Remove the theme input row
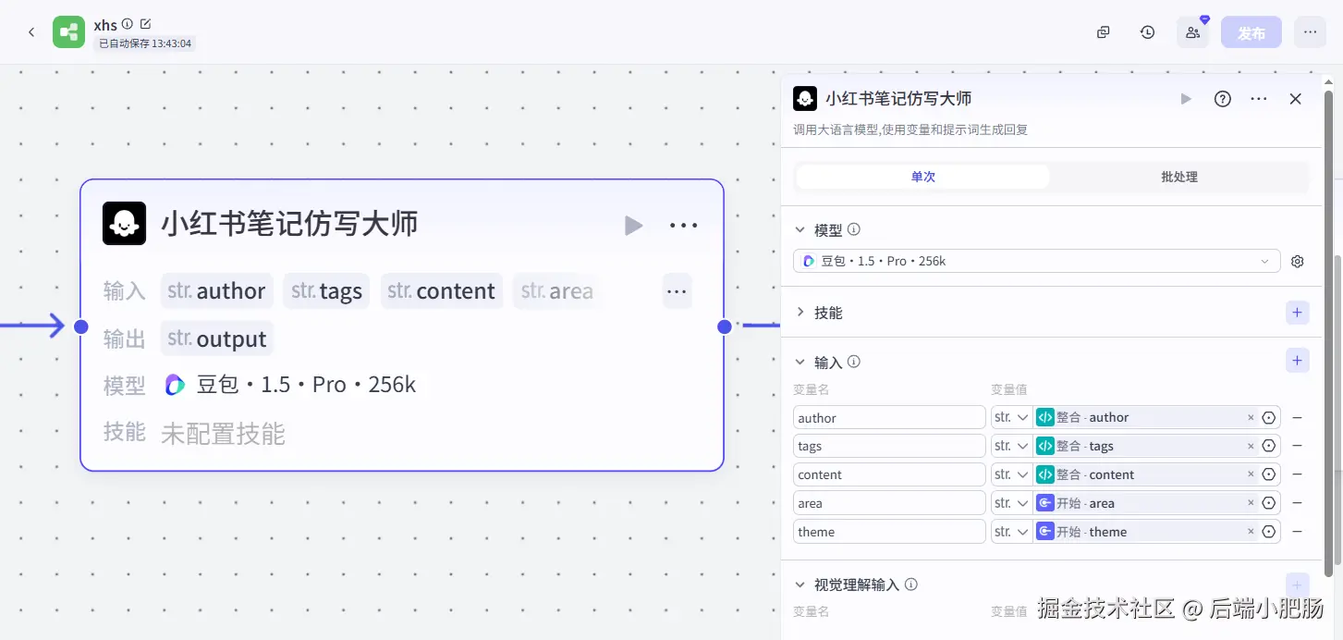1343x640 pixels. tap(1297, 532)
